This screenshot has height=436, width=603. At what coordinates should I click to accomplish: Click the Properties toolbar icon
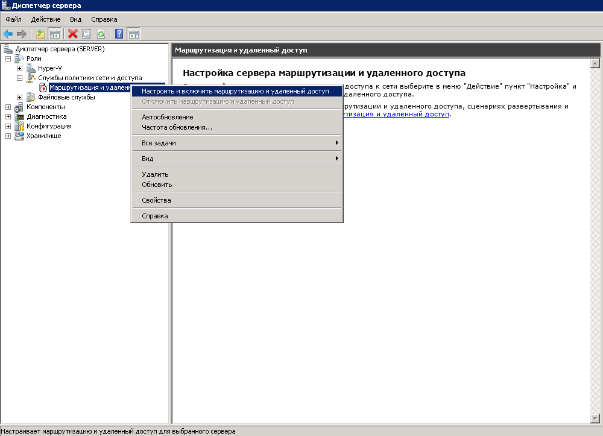click(x=86, y=34)
